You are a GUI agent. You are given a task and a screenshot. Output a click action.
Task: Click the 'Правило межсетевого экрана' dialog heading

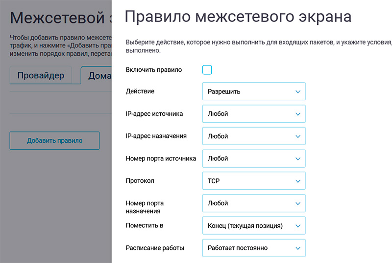click(x=238, y=17)
